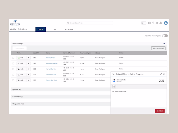Click the Add New Lead button
This screenshot has height=133, width=178.
[158, 48]
